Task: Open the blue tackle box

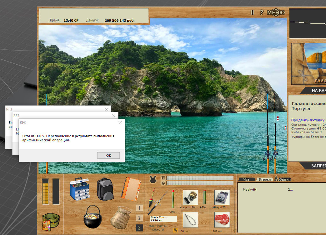Action: [x=80, y=189]
